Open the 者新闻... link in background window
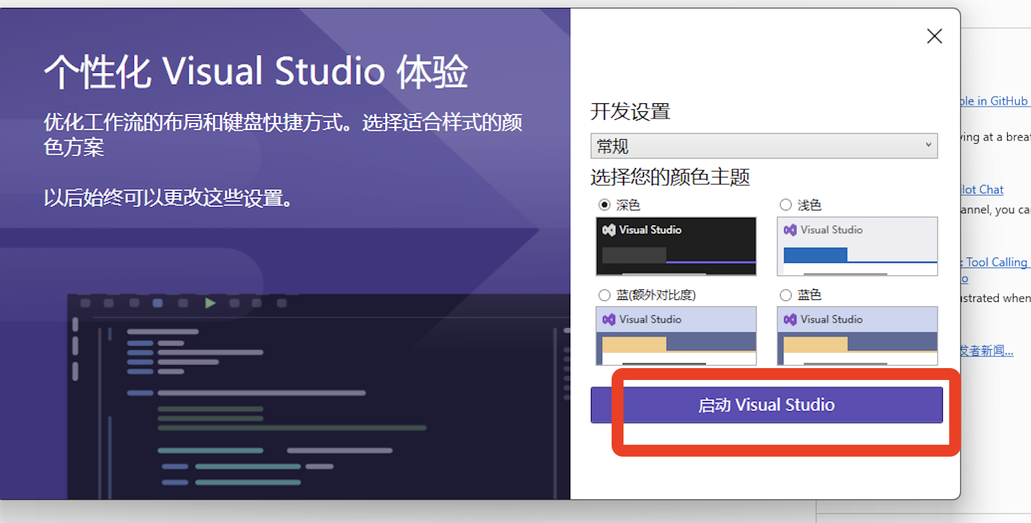 [987, 350]
